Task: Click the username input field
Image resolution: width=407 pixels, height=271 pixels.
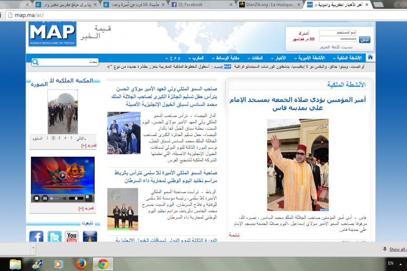Action: (x=337, y=33)
